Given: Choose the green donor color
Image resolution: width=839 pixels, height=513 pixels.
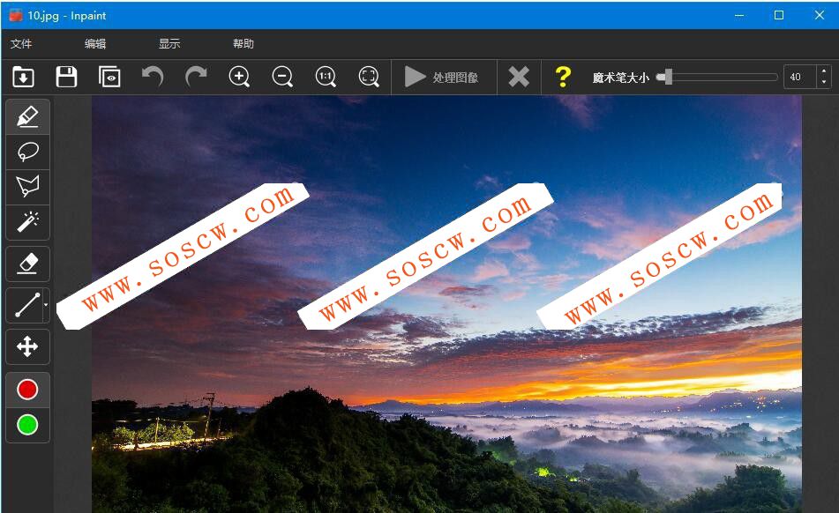Looking at the screenshot, I should (x=28, y=426).
